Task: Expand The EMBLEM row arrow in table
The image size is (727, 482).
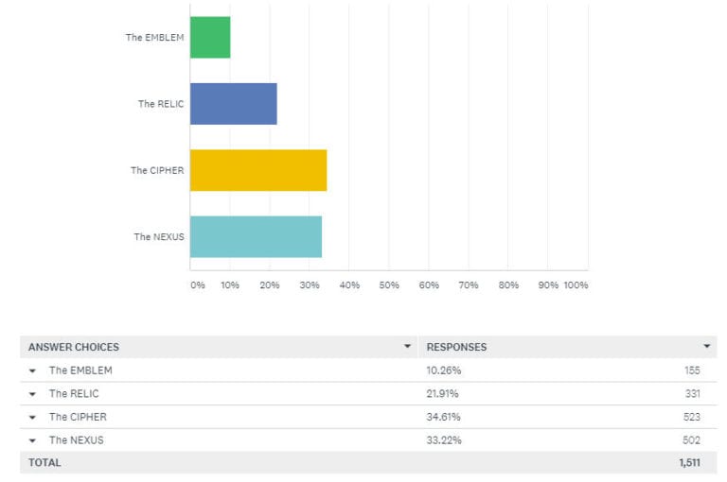Action: pos(33,370)
